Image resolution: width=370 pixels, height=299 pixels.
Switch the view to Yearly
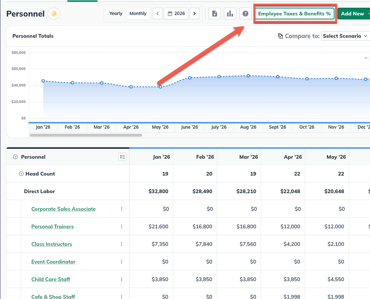(x=116, y=14)
